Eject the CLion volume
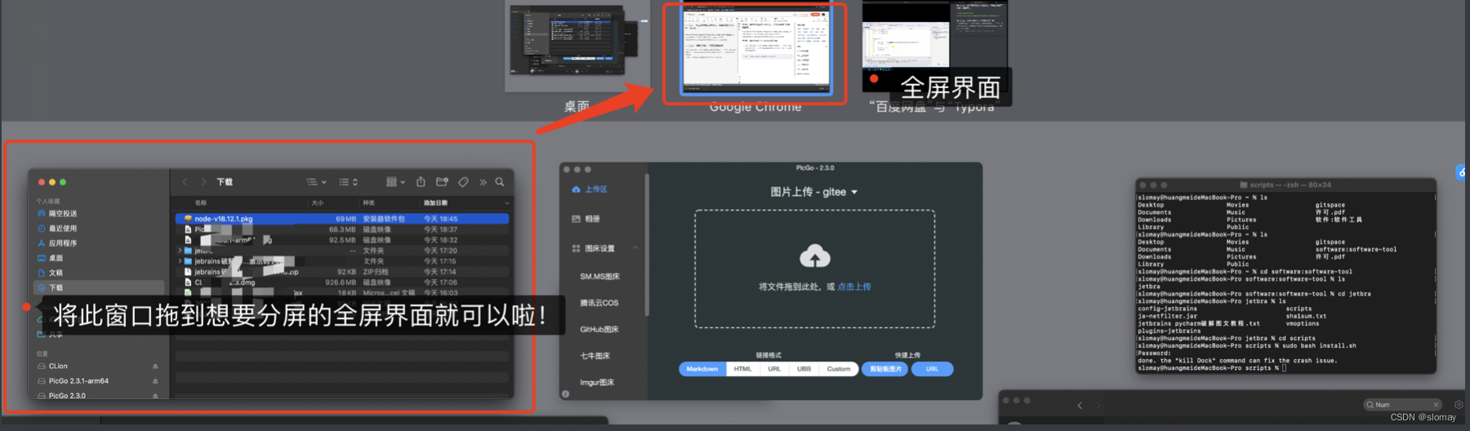This screenshot has height=431, width=1470. coord(155,367)
